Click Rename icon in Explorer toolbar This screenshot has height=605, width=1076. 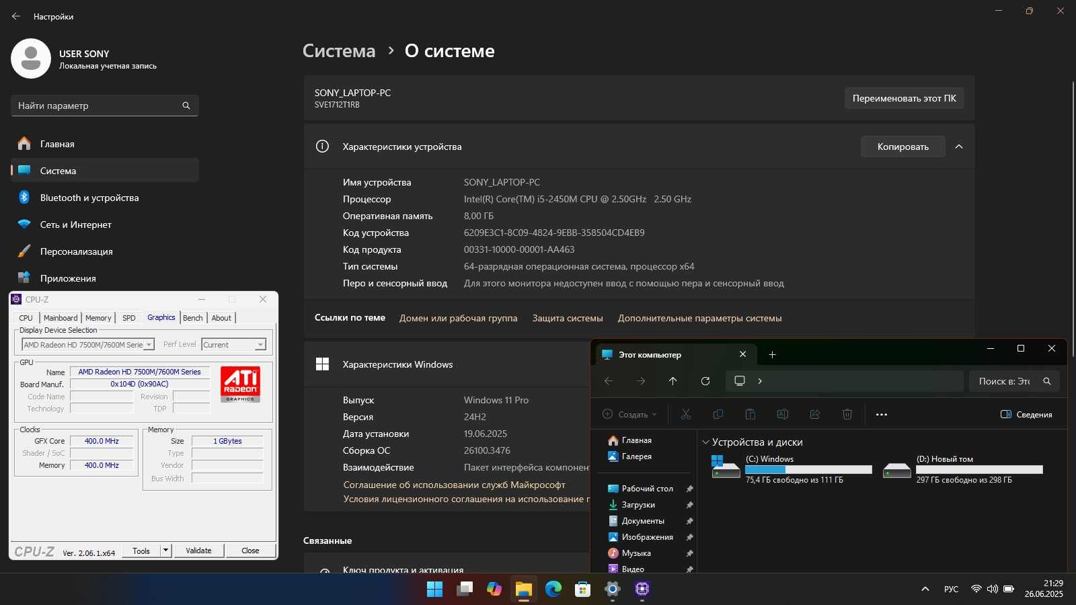click(783, 414)
